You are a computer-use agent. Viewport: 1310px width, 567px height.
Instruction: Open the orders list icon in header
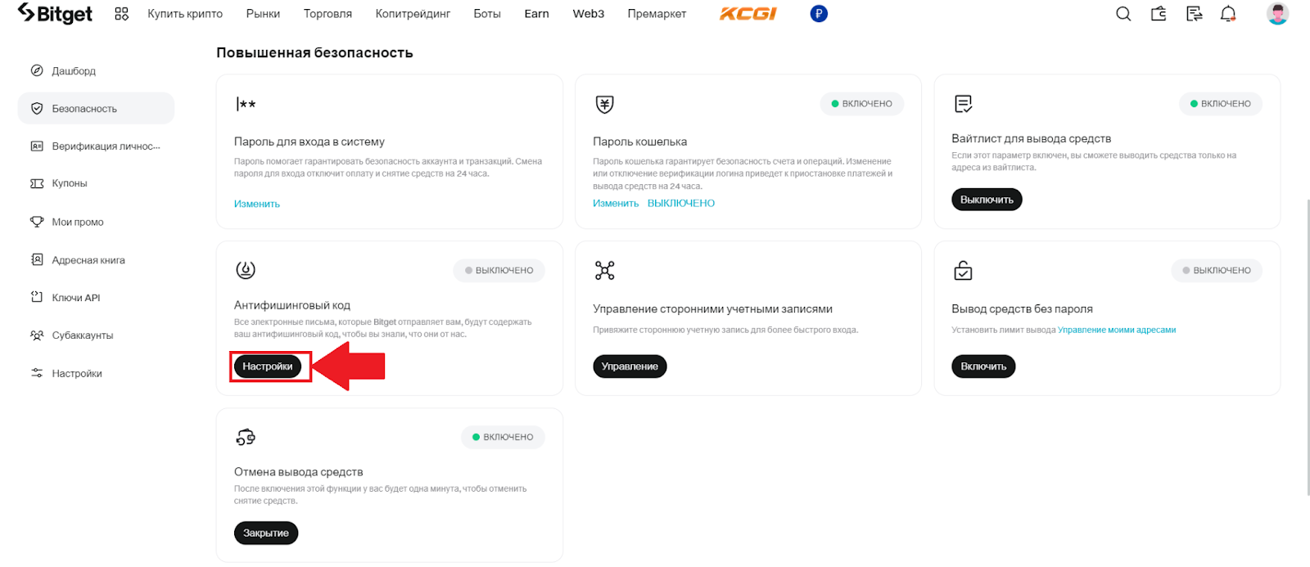[x=1195, y=14]
